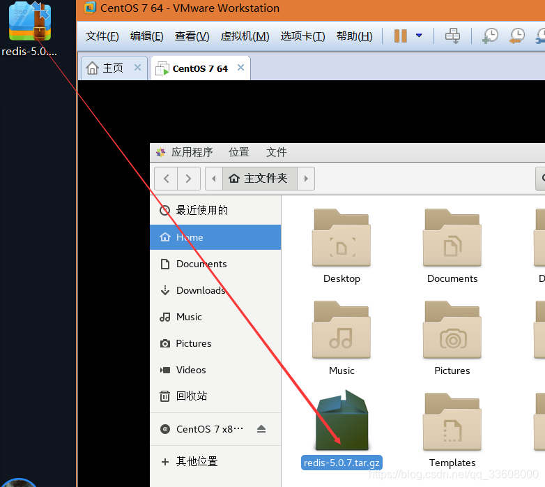Click the VMware Workstation logo in title bar

tap(90, 8)
